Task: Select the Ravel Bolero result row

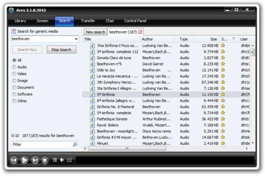Action: coord(167,125)
